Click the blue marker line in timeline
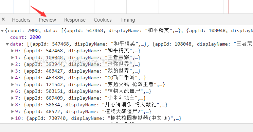The image size is (253, 132). tap(14, 7)
